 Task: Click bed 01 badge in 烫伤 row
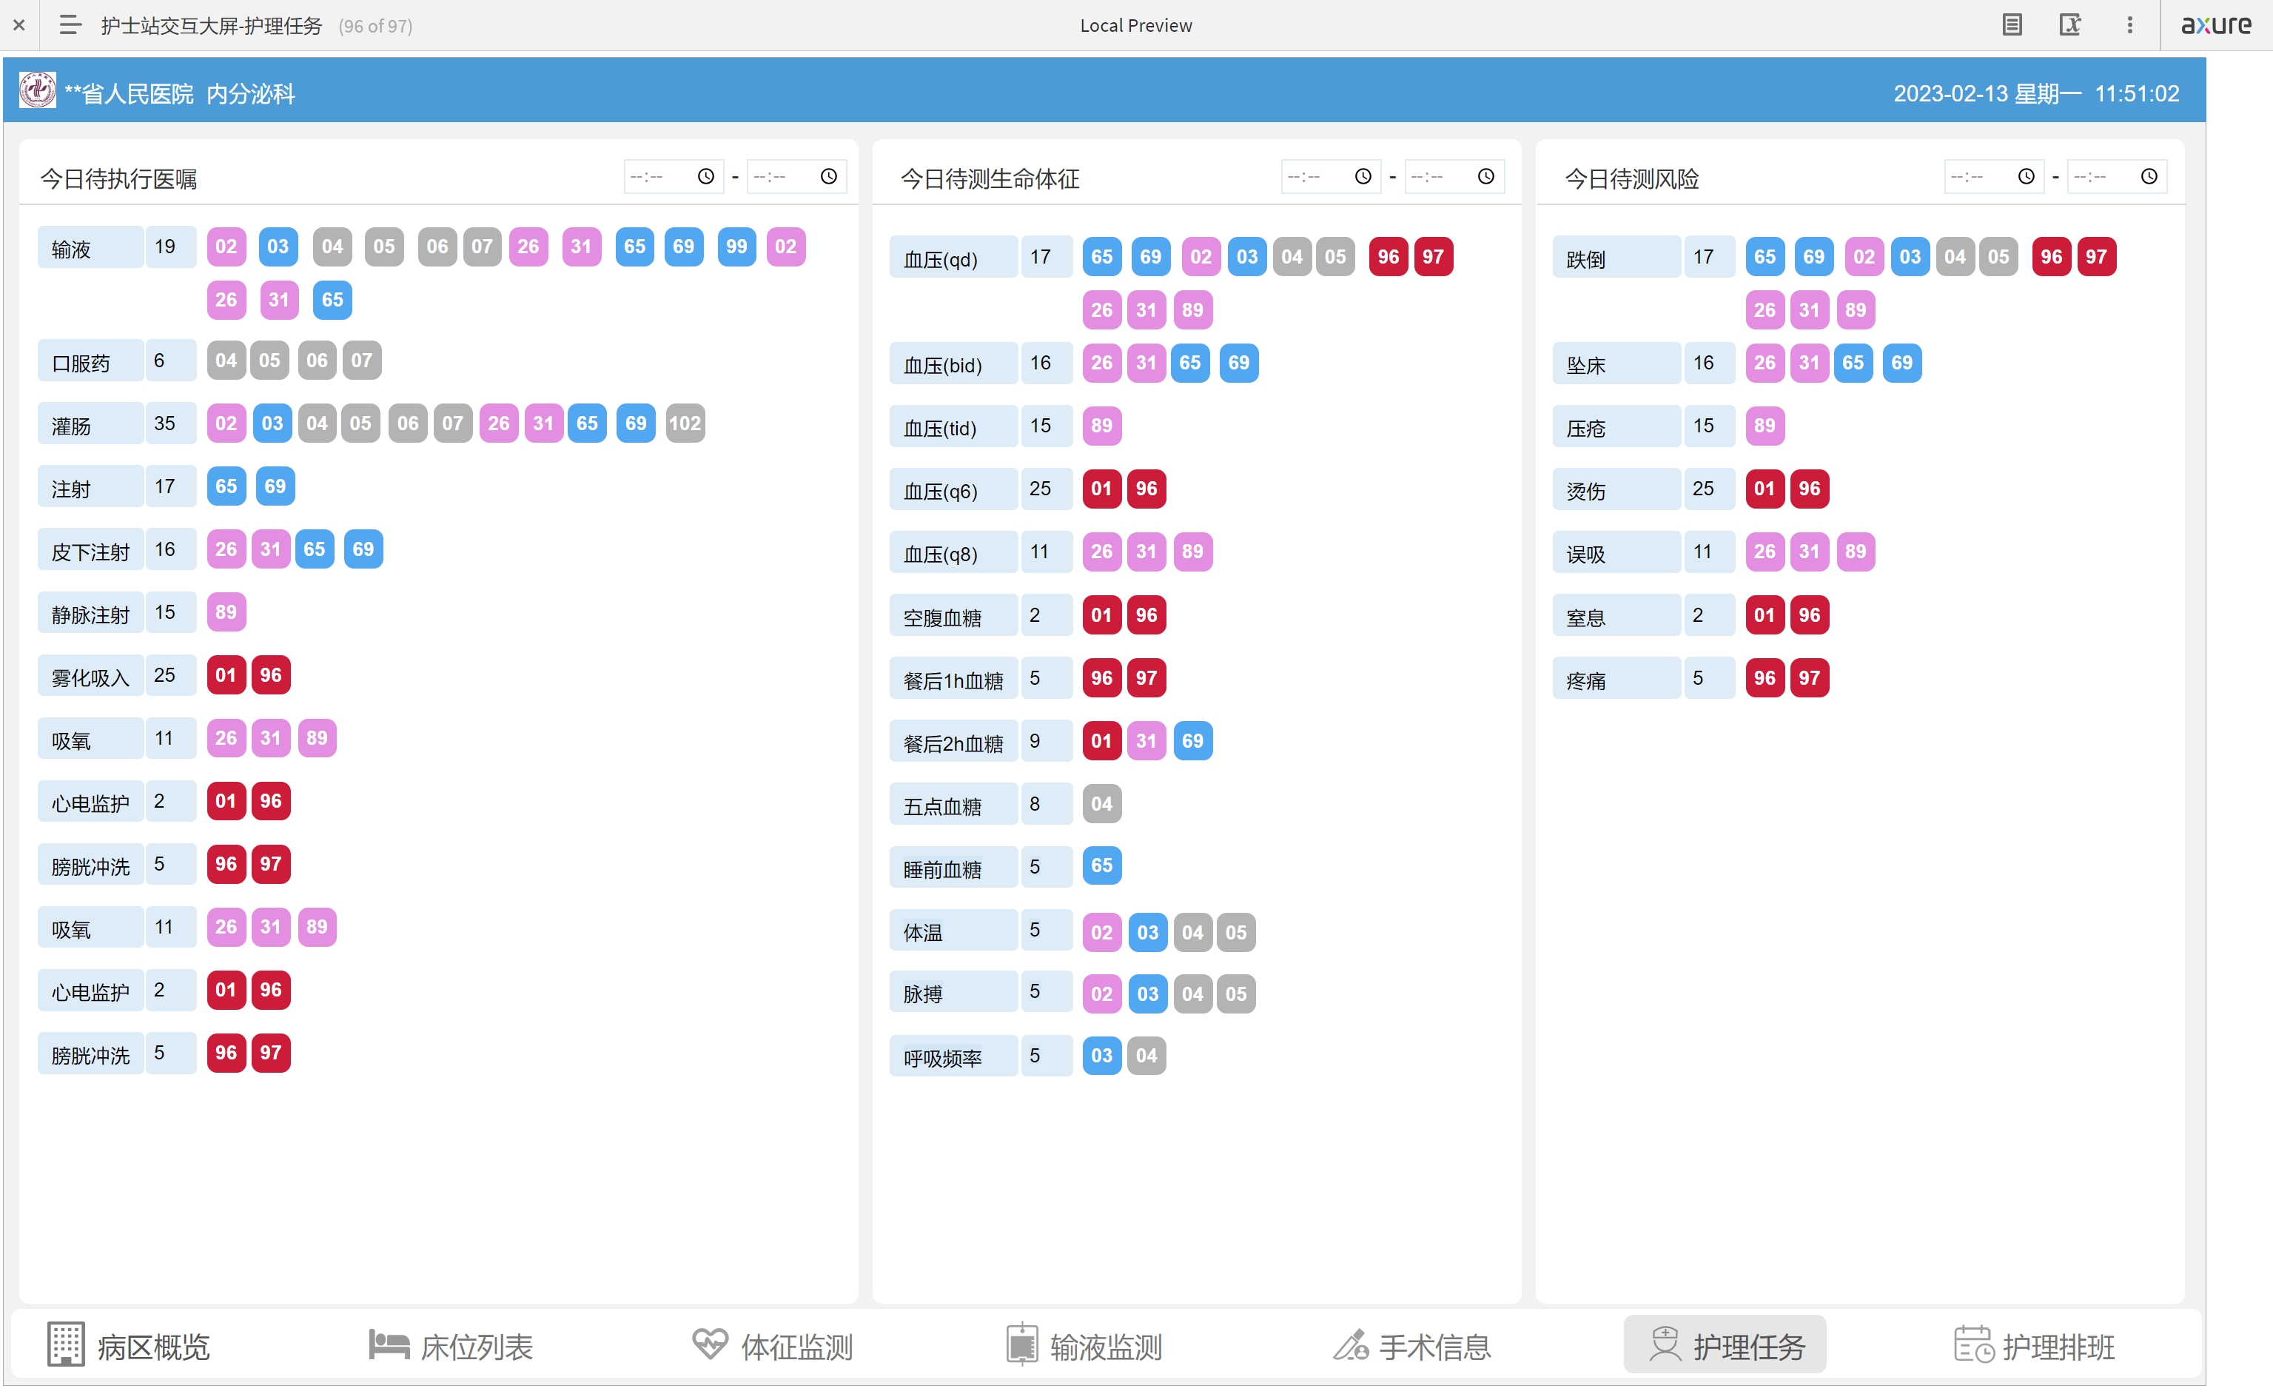1764,488
